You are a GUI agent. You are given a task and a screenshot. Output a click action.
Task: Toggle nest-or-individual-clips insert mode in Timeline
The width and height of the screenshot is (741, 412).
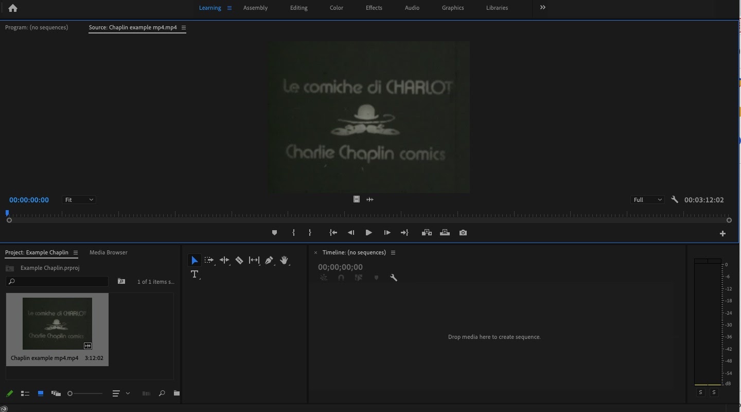[x=324, y=278]
